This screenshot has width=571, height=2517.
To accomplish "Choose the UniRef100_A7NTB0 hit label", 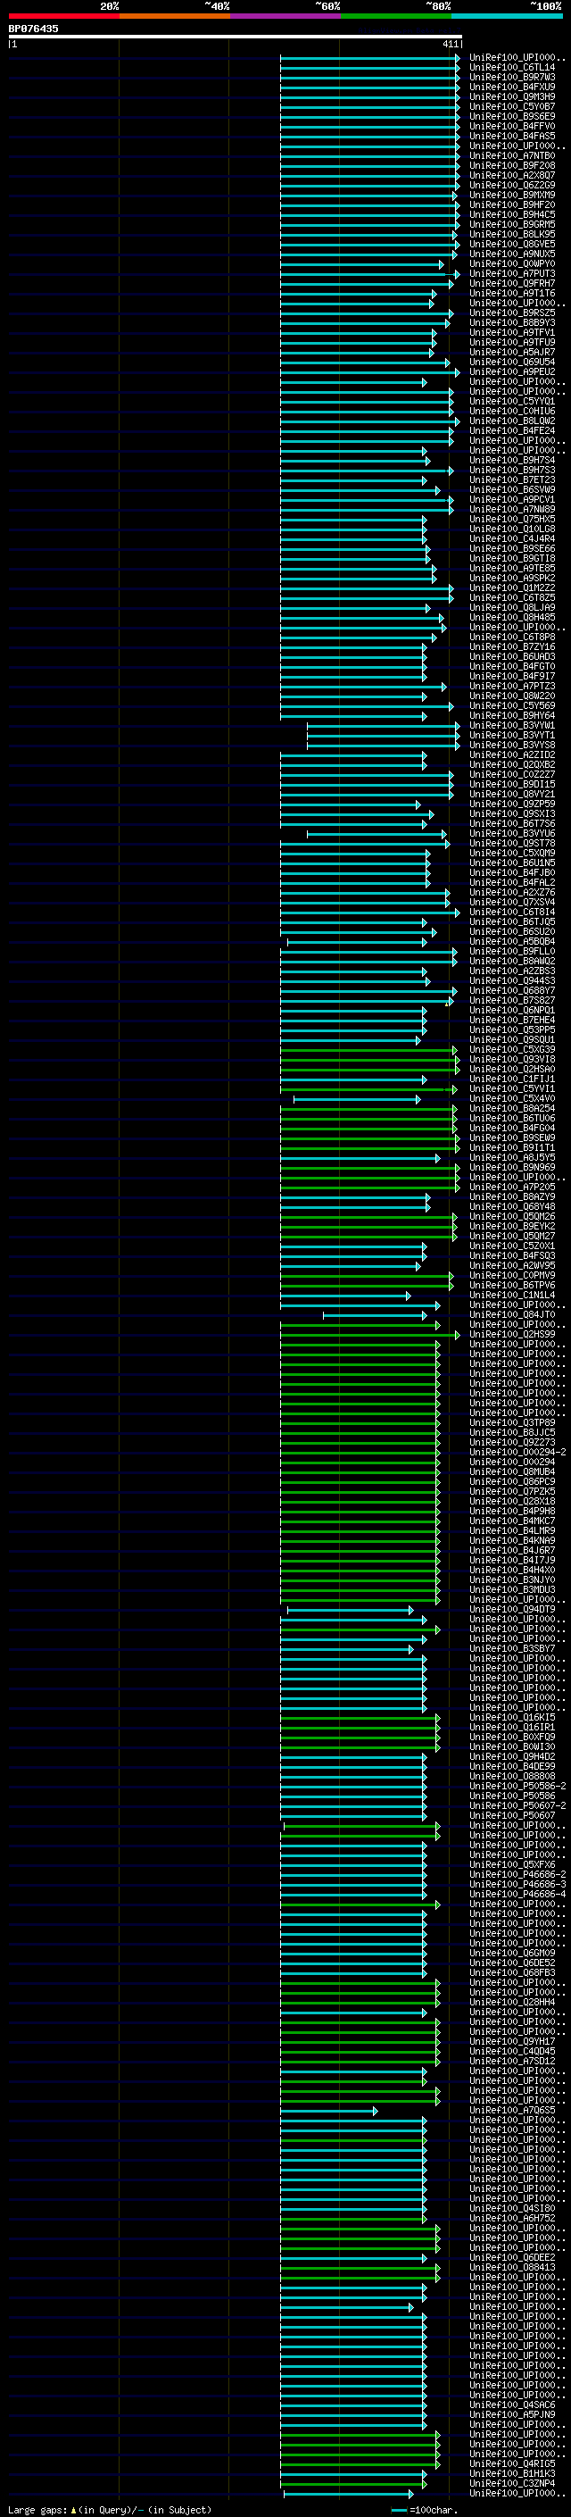I will tap(511, 156).
